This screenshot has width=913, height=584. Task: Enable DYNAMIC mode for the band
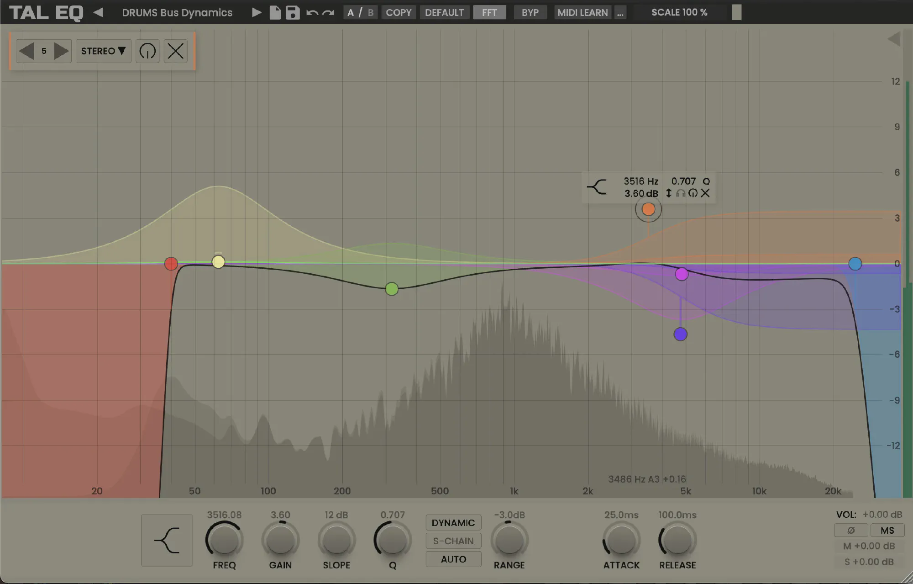[453, 522]
